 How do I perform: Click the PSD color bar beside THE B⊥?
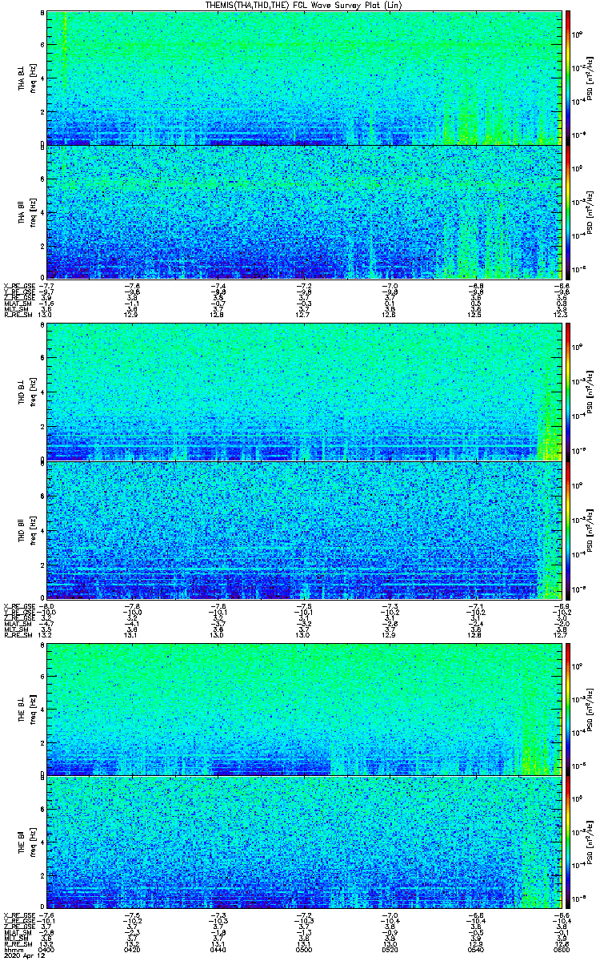click(568, 709)
